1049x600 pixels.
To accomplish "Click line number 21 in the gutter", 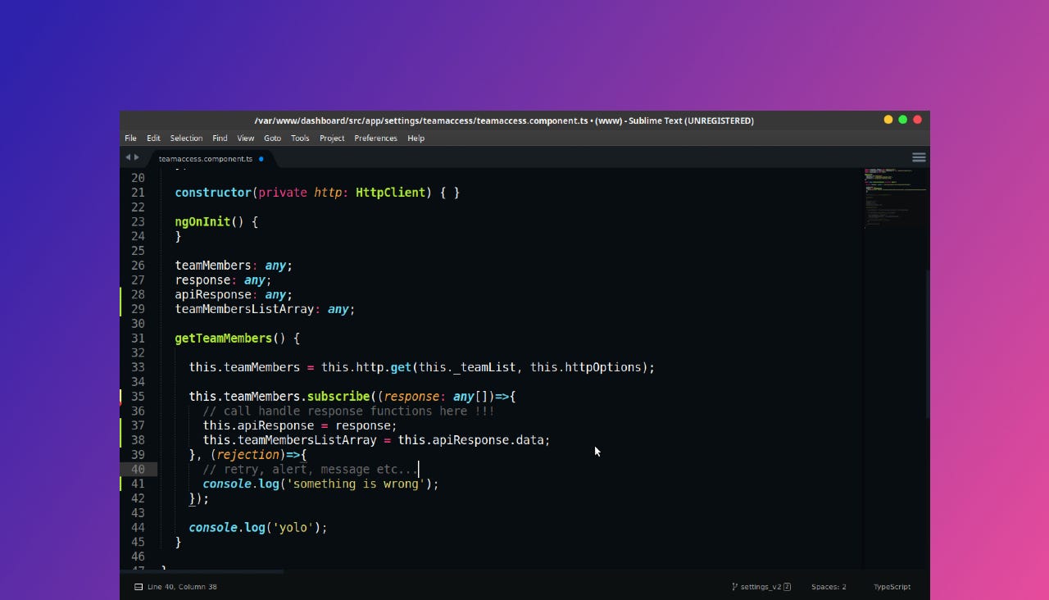I will (x=138, y=193).
